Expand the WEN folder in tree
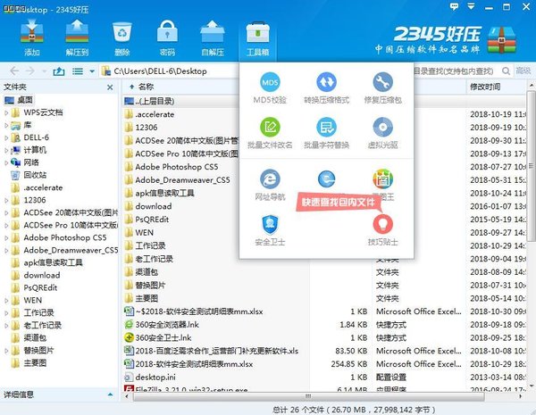 tap(6, 300)
